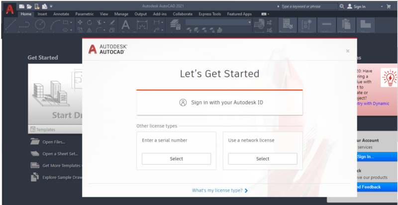Viewport: 398px width, 205px height.
Task: Click the blue Send Feedback button
Action: pos(377,187)
